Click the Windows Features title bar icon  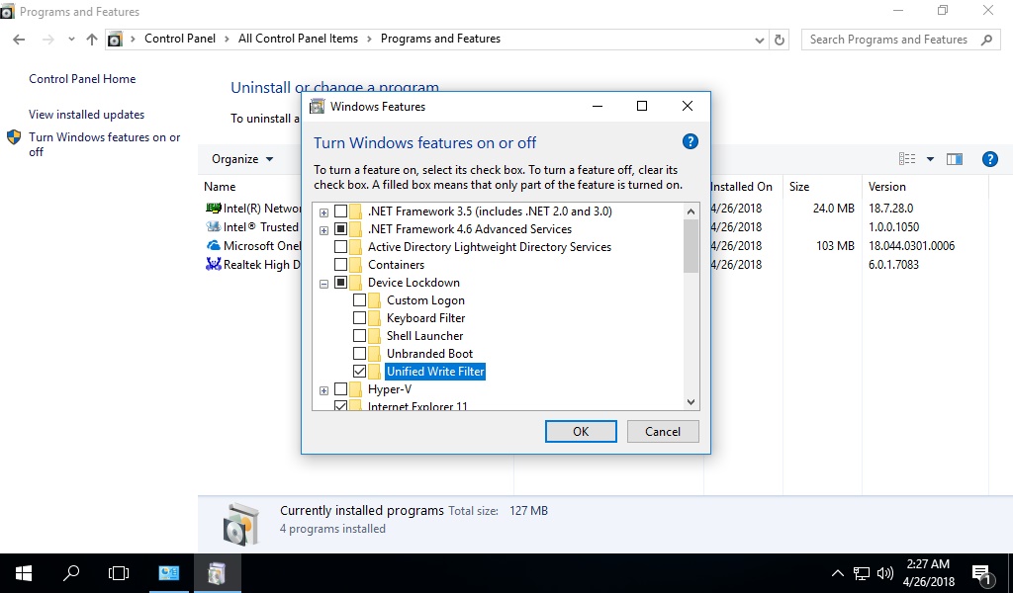[318, 107]
